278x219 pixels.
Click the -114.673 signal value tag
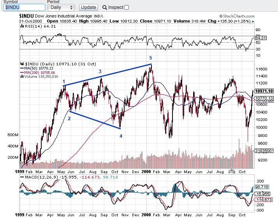point(263,200)
